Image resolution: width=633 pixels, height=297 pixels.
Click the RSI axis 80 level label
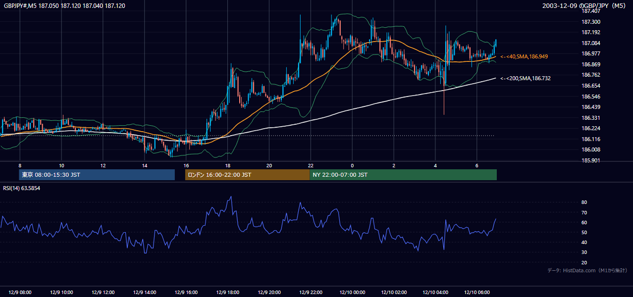tap(584, 202)
